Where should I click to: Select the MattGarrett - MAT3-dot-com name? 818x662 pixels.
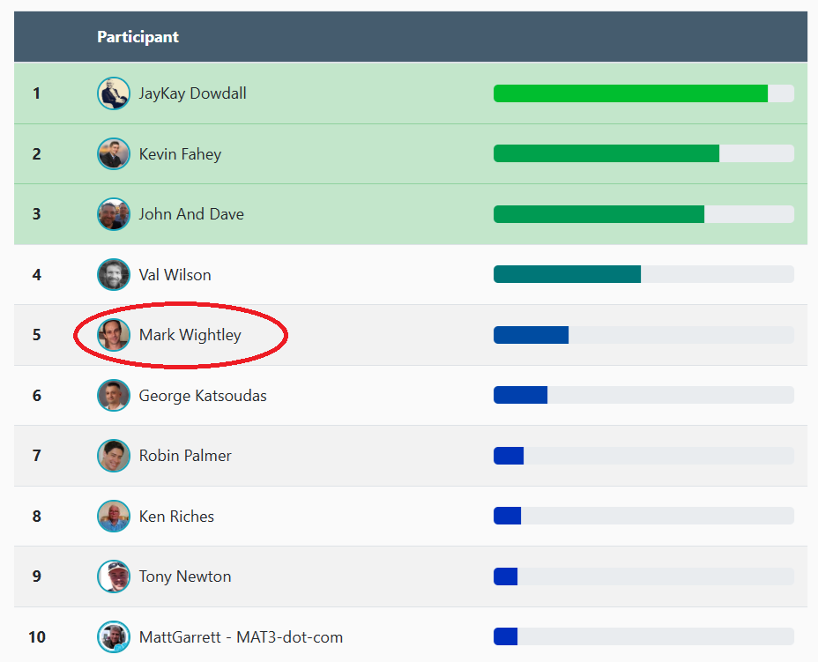pyautogui.click(x=241, y=636)
